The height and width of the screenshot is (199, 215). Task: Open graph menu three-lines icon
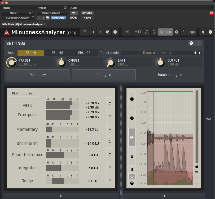point(132,157)
